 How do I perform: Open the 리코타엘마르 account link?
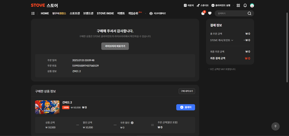click(x=157, y=14)
